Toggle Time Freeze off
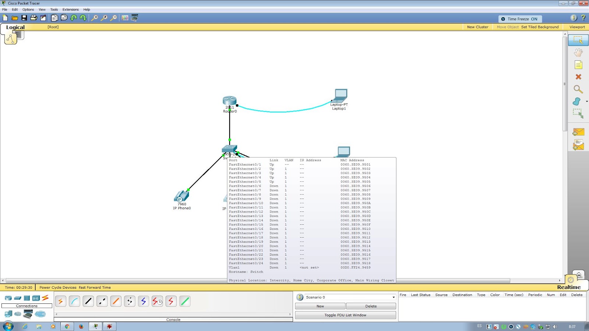This screenshot has height=331, width=589. [x=520, y=18]
